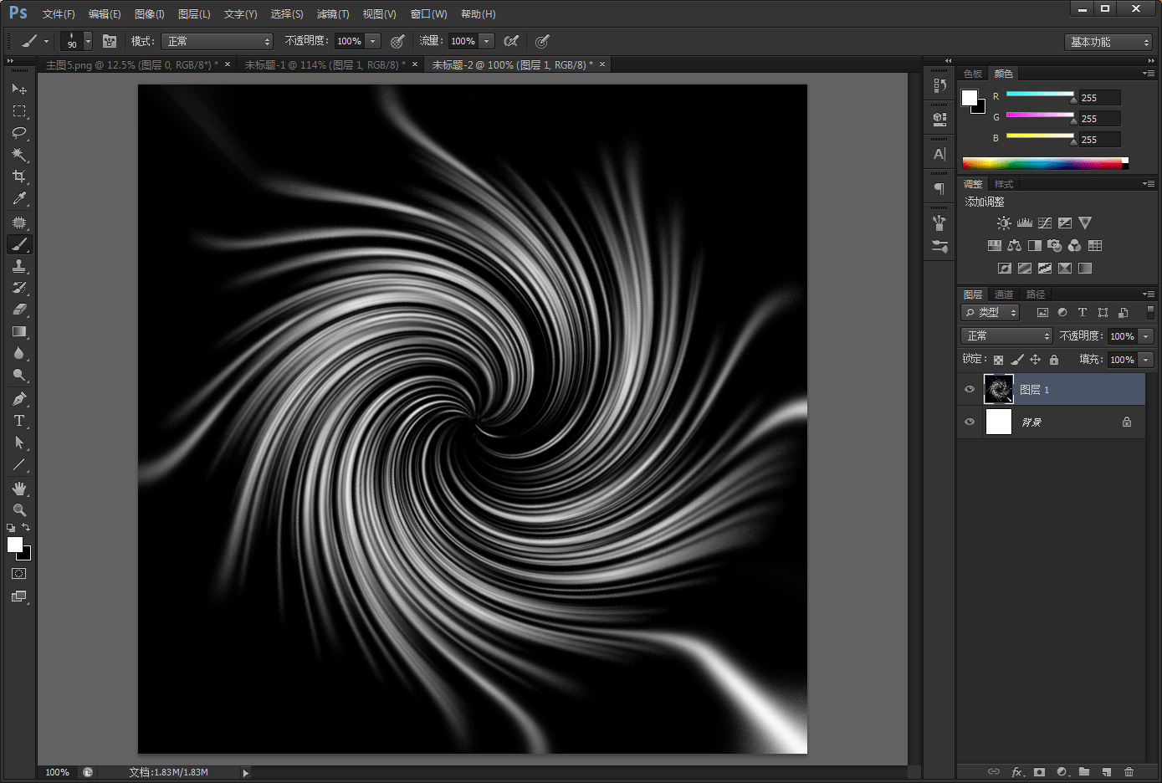Select the Pen tool
Viewport: 1162px width, 783px height.
click(x=18, y=399)
